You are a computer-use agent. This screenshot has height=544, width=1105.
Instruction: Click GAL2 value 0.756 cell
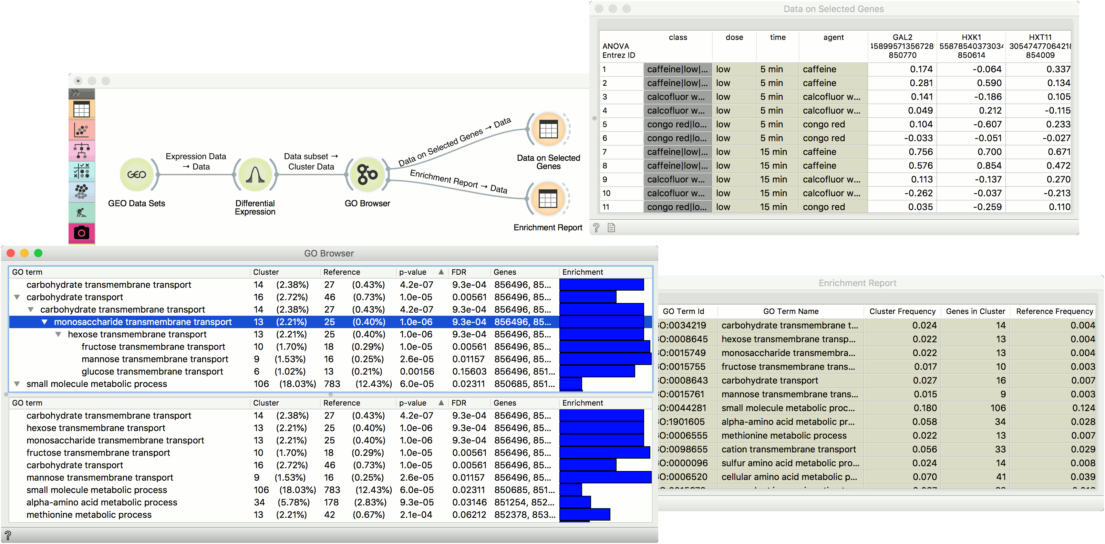[x=902, y=152]
